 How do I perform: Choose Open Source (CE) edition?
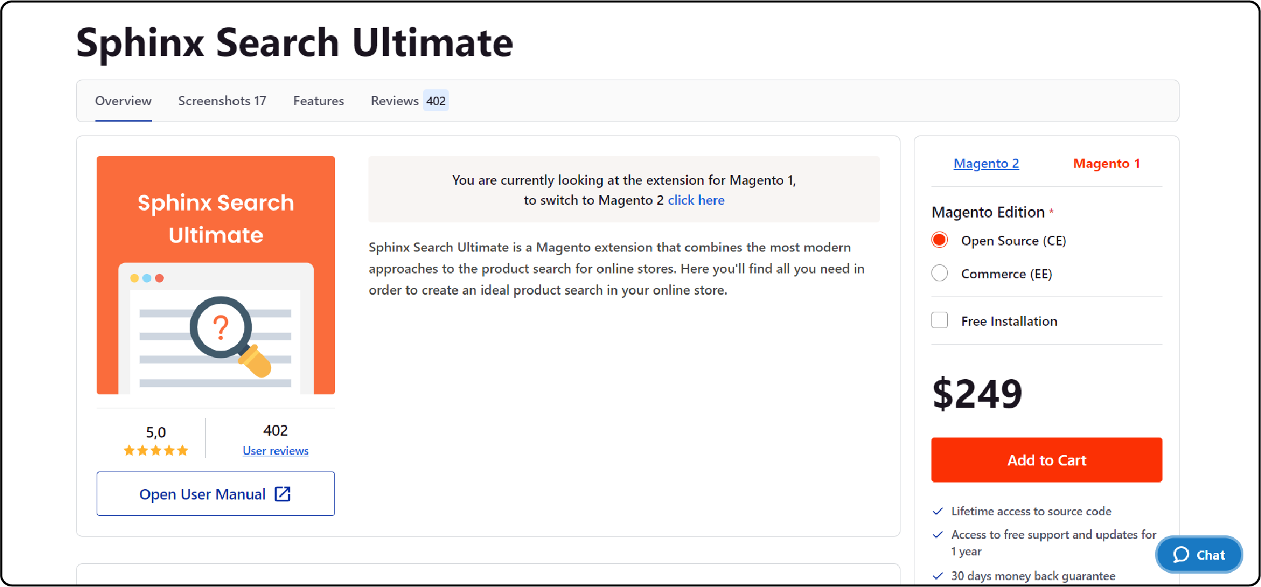pos(939,240)
